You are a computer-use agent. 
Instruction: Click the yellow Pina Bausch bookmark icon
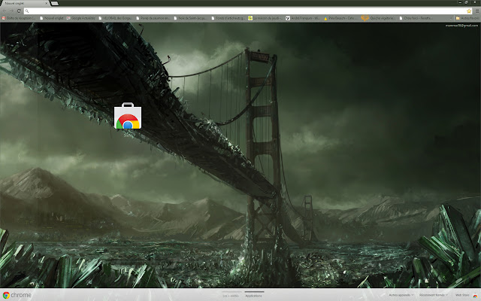(325, 18)
